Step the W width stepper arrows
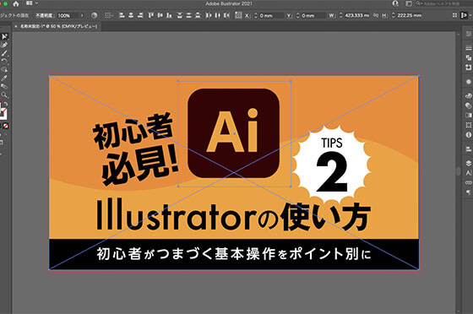 pos(341,15)
